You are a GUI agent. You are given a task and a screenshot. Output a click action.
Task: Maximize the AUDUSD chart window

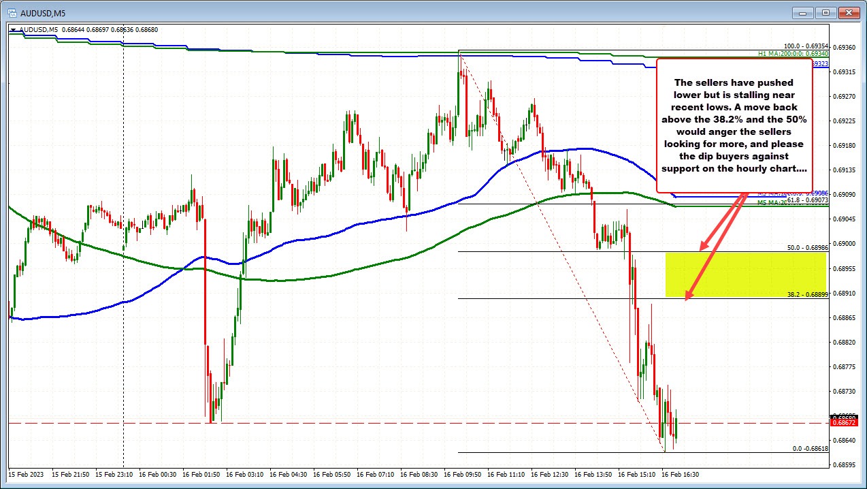coord(826,12)
